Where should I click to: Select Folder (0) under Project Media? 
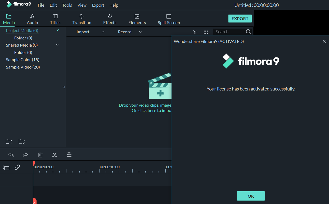click(23, 38)
